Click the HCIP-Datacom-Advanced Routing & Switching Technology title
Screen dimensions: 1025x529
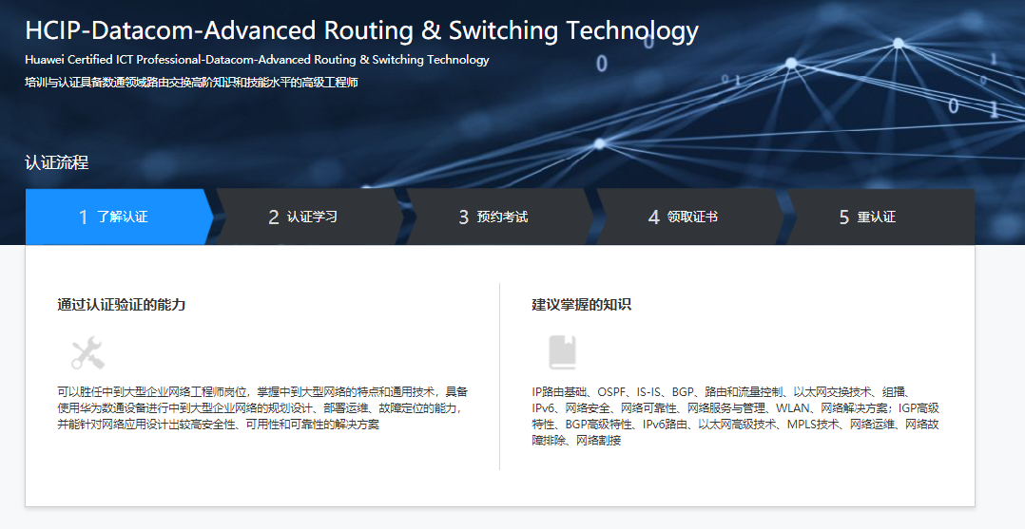point(361,30)
